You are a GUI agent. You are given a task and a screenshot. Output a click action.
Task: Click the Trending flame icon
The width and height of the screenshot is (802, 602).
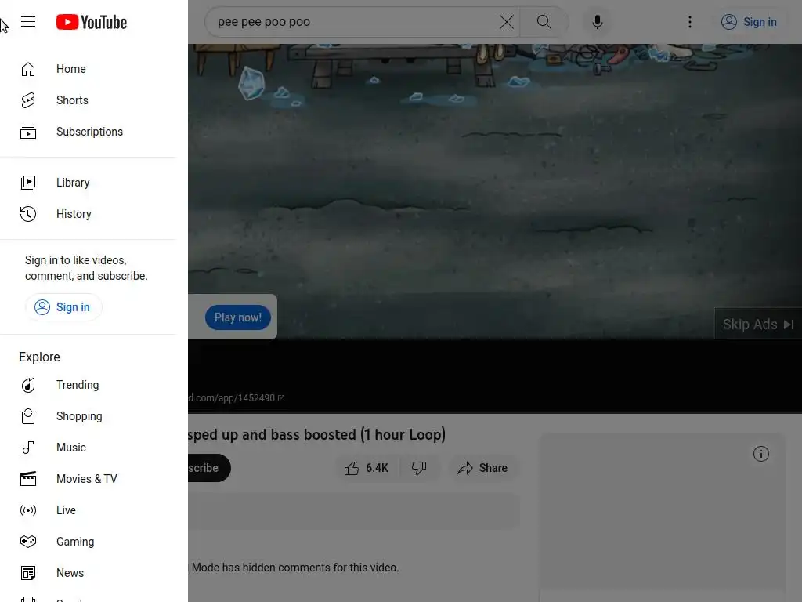(28, 385)
